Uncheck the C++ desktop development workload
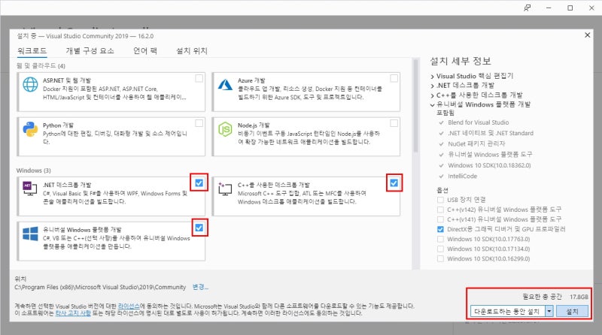Viewport: 602px width, 335px height. (x=394, y=183)
